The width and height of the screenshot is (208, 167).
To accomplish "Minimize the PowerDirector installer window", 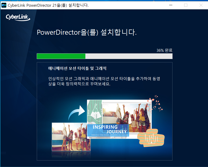I will [170, 5].
